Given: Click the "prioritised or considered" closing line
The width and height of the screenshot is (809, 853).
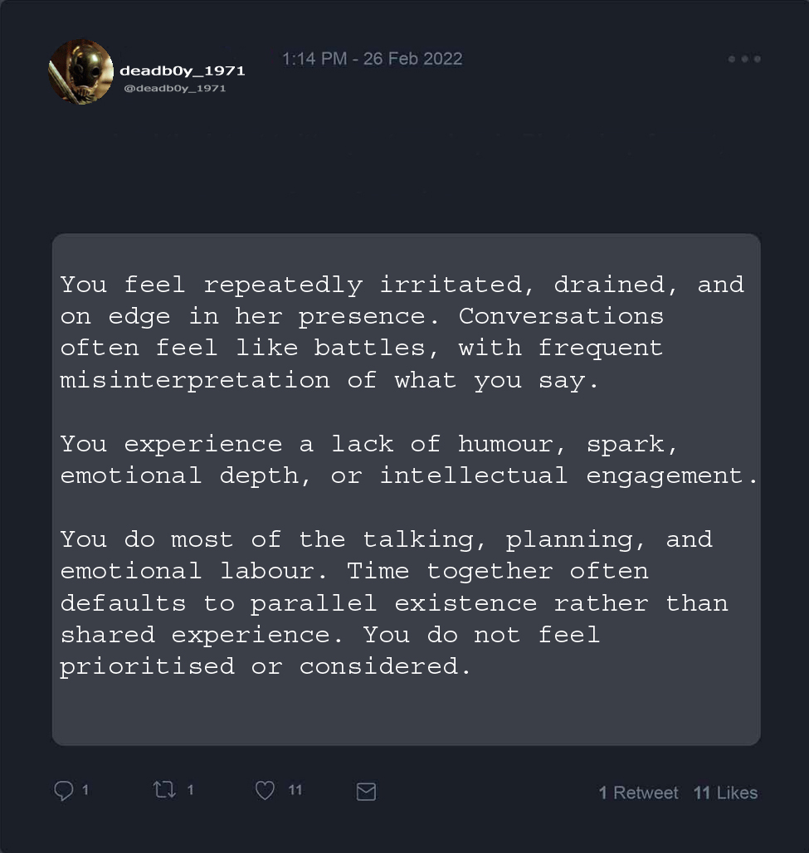Looking at the screenshot, I should click(x=265, y=666).
